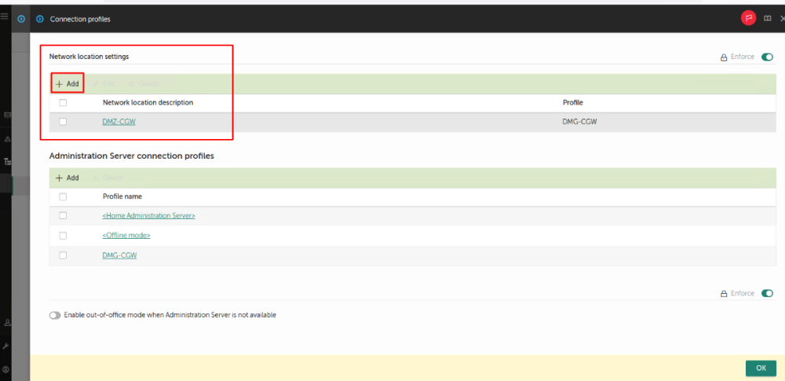The width and height of the screenshot is (785, 381).
Task: Close the Connection profiles panel
Action: [783, 19]
